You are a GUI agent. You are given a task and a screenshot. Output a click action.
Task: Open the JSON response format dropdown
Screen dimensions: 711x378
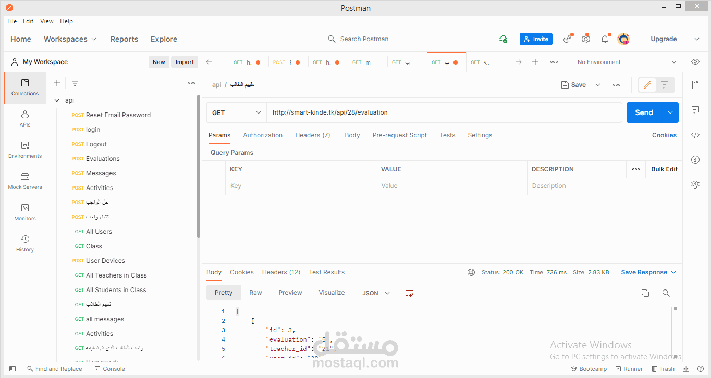click(376, 293)
